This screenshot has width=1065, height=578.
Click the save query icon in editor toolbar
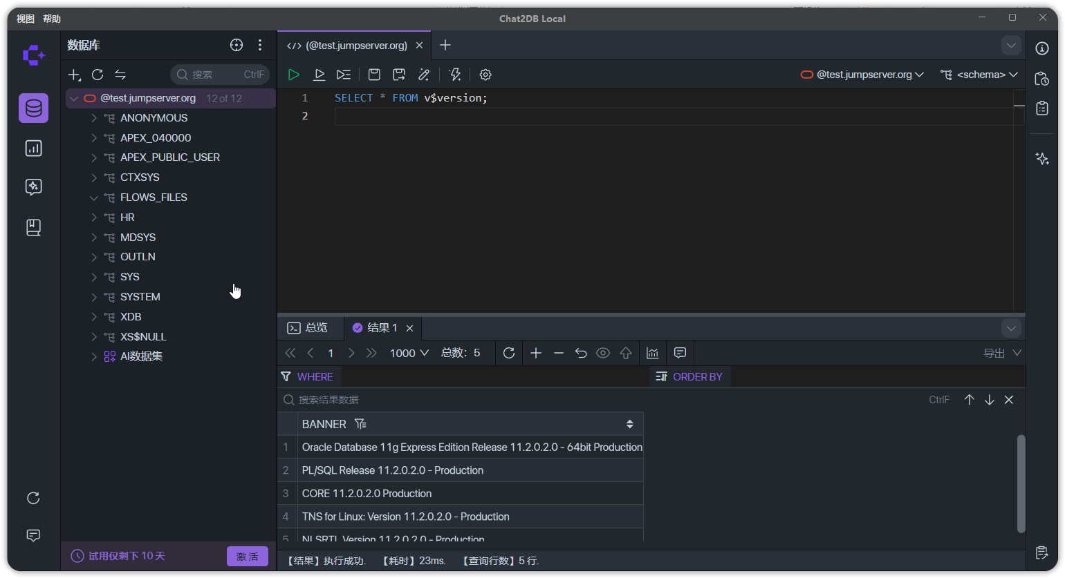(374, 75)
